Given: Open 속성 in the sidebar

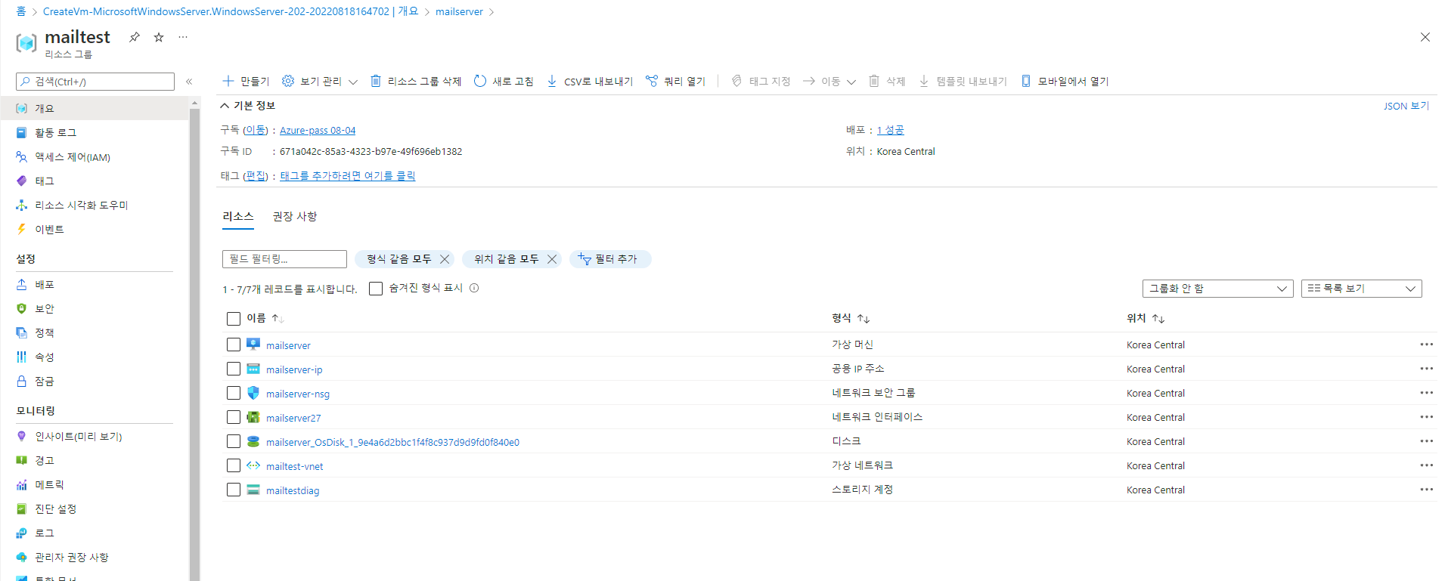Looking at the screenshot, I should 95,357.
